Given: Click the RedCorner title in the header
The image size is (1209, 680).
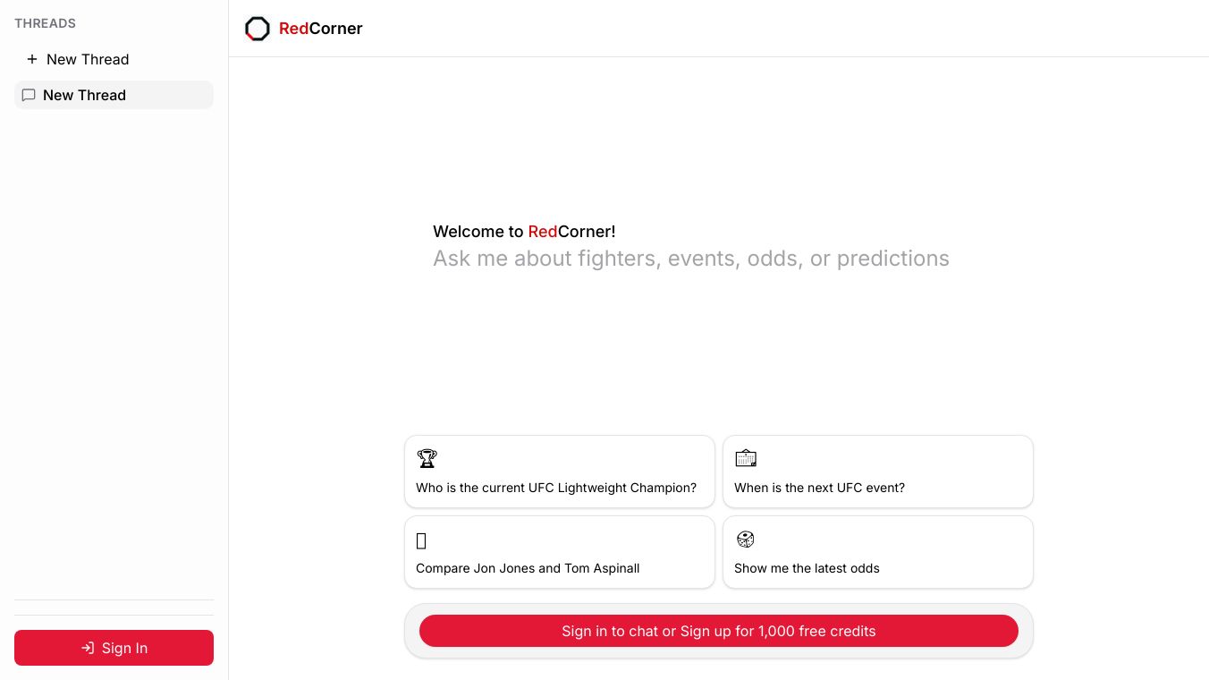Looking at the screenshot, I should click(x=320, y=29).
